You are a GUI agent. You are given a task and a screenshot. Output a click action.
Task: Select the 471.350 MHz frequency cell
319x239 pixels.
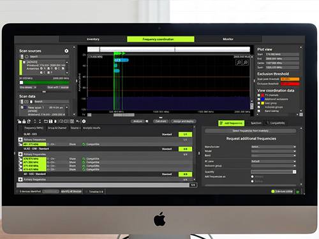[x=34, y=163]
